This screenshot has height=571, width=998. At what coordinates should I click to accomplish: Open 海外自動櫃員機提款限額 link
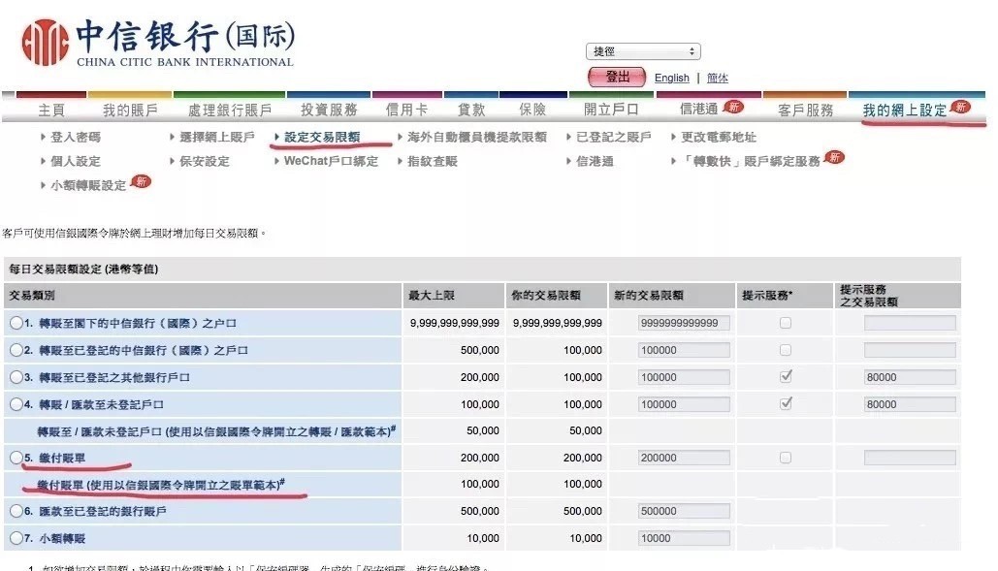(x=477, y=137)
